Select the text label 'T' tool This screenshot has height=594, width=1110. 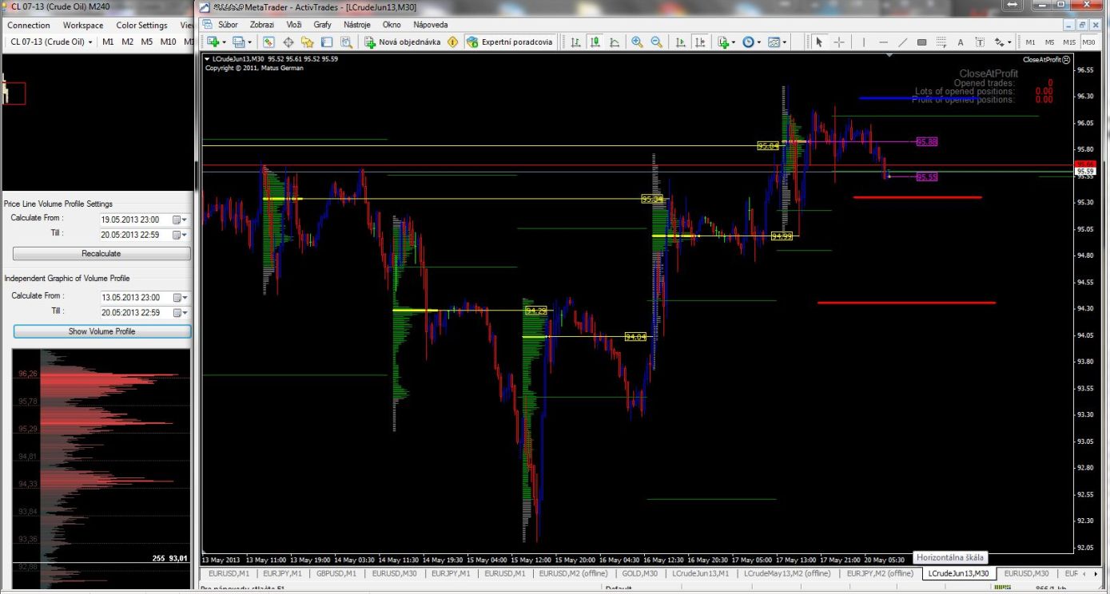click(979, 42)
